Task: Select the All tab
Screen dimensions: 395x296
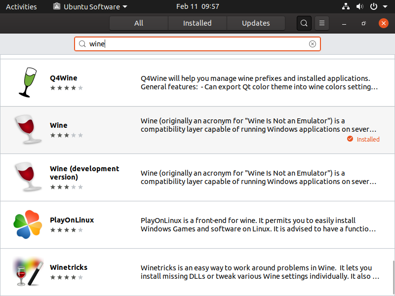Action: (139, 23)
